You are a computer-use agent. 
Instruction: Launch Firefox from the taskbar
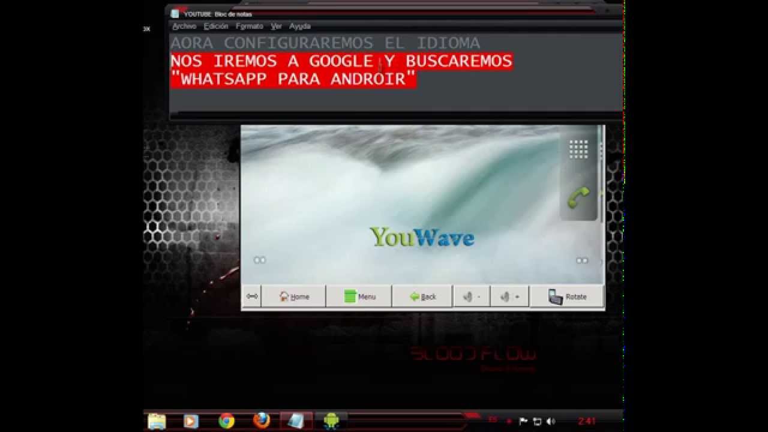[262, 421]
